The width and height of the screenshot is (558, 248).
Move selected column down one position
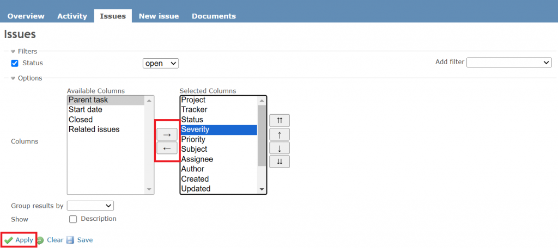279,148
